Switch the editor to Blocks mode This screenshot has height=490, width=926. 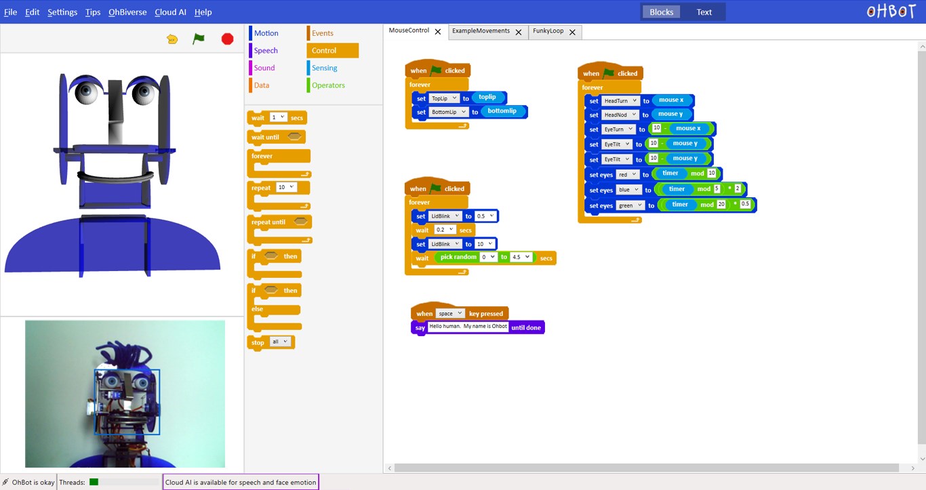(x=661, y=12)
